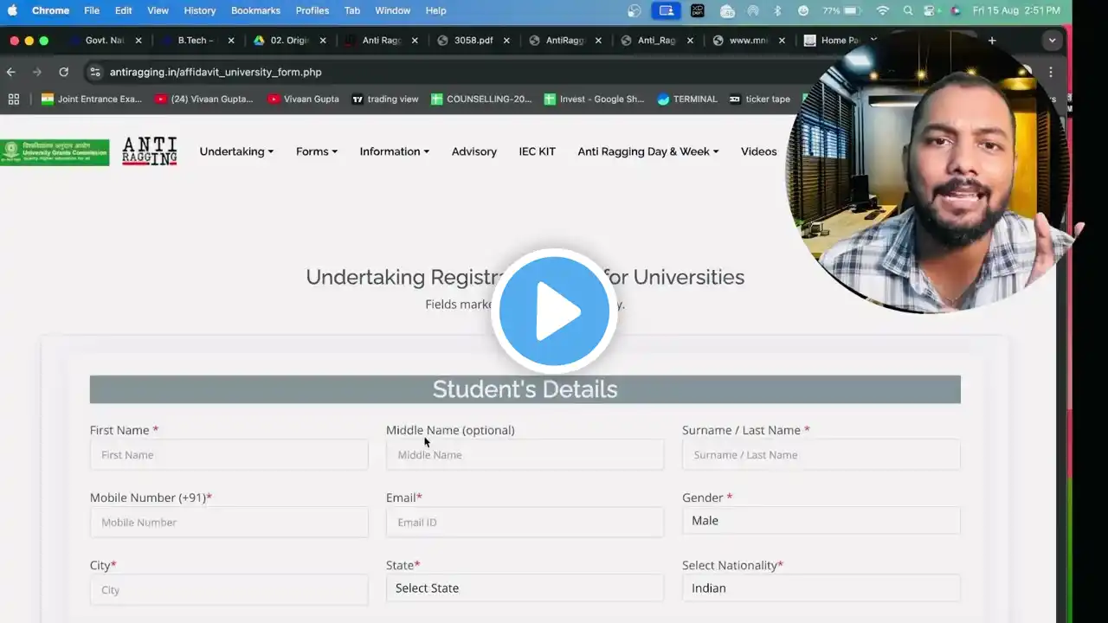This screenshot has width=1108, height=623.
Task: Close the www.mn tab
Action: [783, 40]
